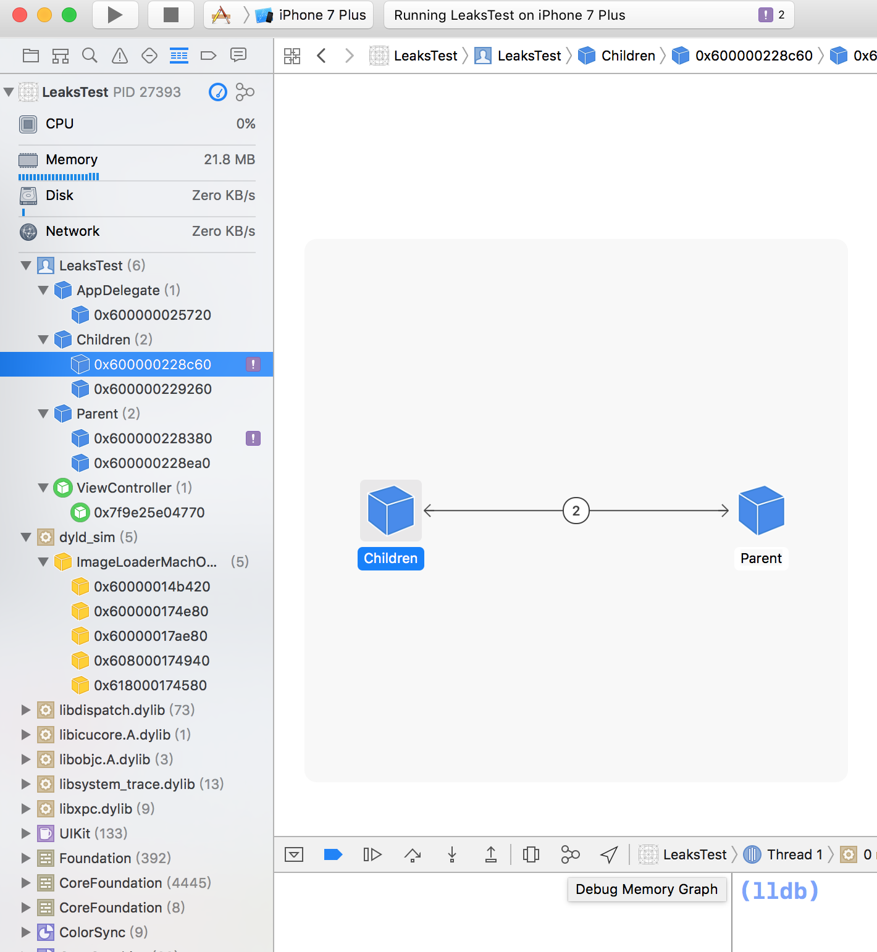
Task: Select AppDelegate instance 0x600000025720
Action: tap(136, 315)
